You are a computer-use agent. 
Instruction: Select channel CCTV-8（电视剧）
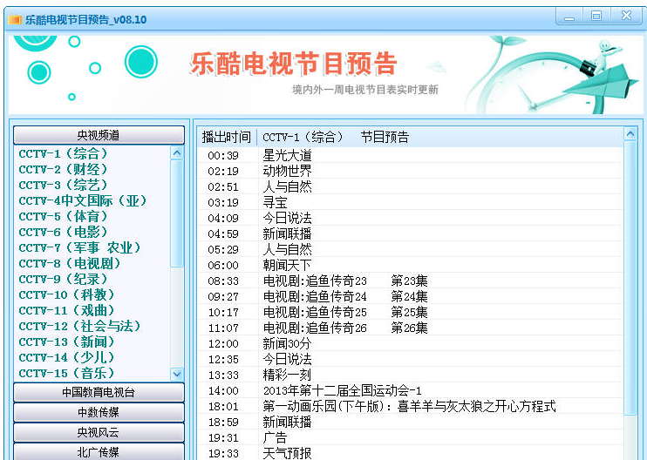click(x=70, y=263)
